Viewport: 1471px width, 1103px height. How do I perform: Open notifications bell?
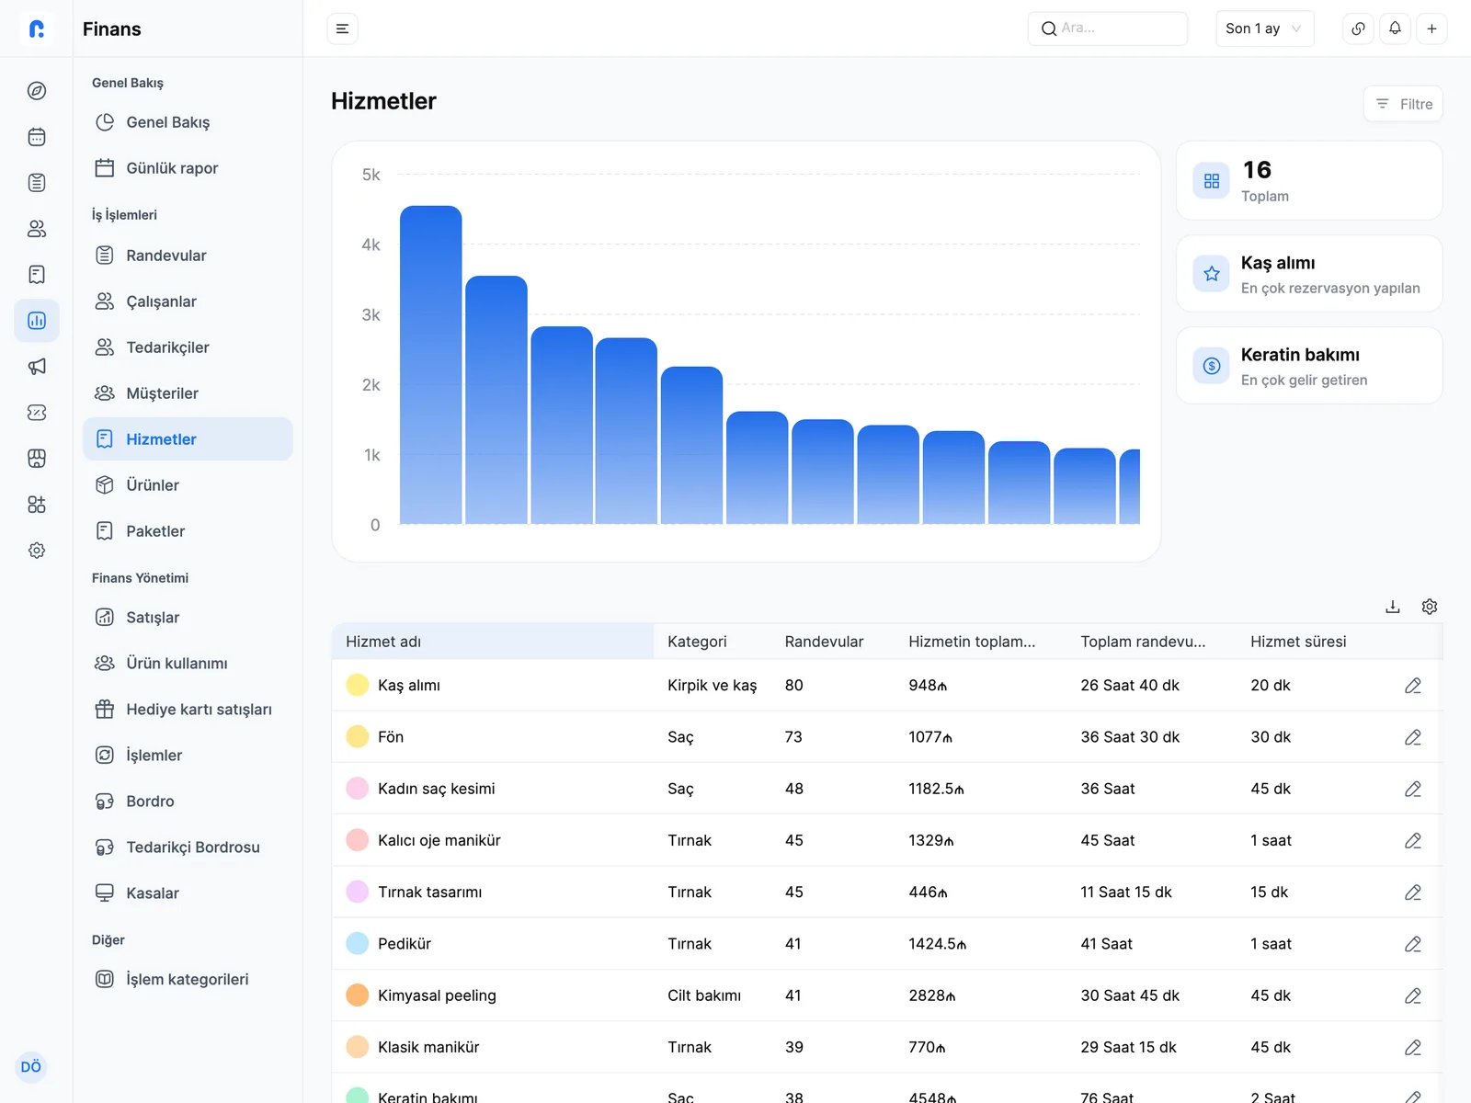pyautogui.click(x=1395, y=28)
